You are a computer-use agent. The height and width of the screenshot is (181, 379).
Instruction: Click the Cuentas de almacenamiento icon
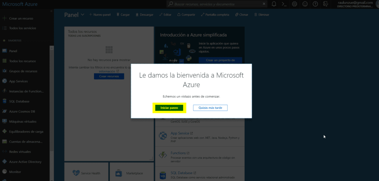point(4,142)
